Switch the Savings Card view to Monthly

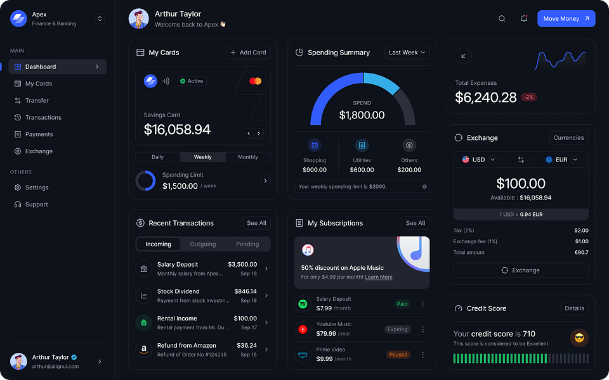click(x=247, y=156)
